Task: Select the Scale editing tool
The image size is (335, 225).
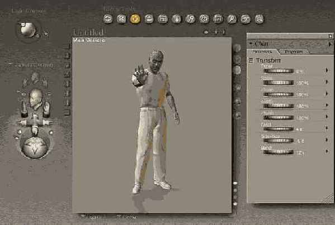Action: coord(163,19)
